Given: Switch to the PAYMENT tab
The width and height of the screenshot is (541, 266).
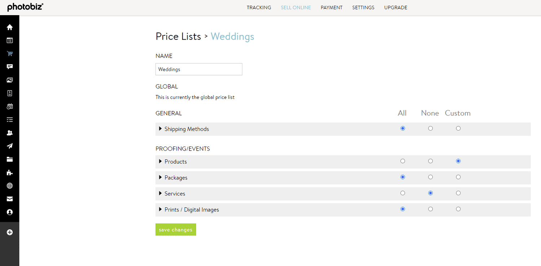Looking at the screenshot, I should click(331, 7).
